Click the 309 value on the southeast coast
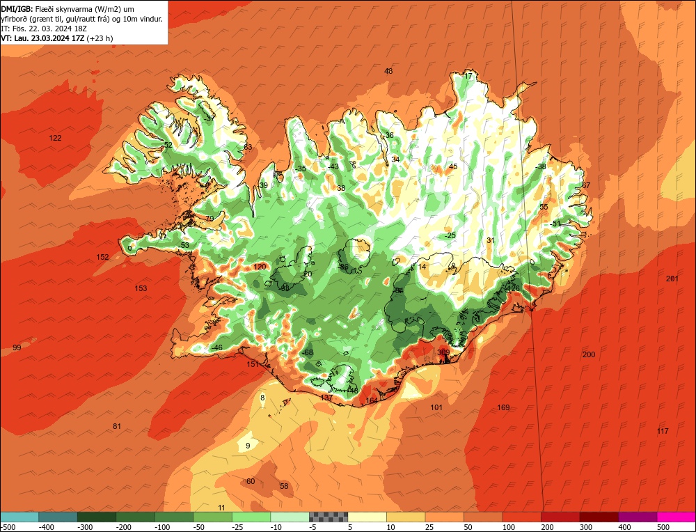This screenshot has height=532, width=696. click(443, 352)
